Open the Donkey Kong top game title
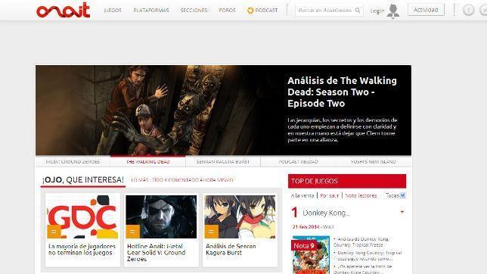Screen dimensions: 487x274 coord(326,213)
